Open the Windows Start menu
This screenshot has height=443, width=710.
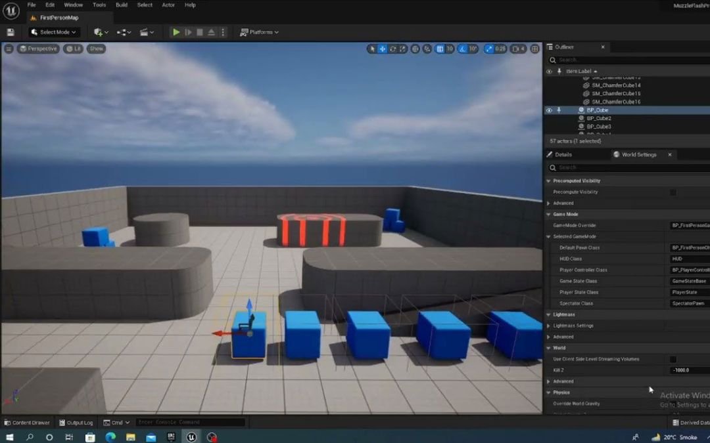coord(9,437)
